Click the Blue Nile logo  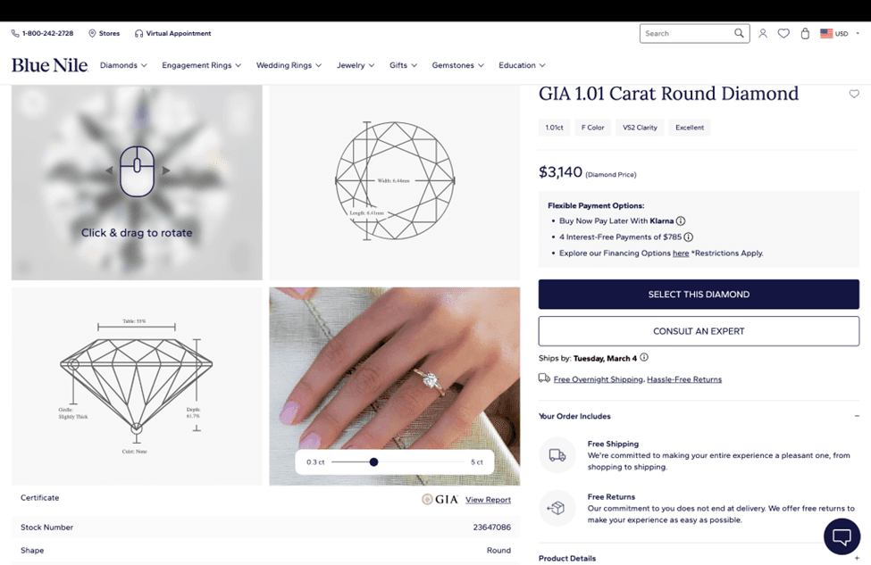point(50,65)
